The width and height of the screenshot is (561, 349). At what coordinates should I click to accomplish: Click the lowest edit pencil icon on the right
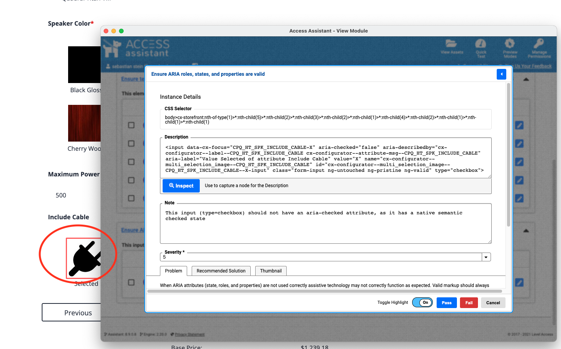click(519, 282)
